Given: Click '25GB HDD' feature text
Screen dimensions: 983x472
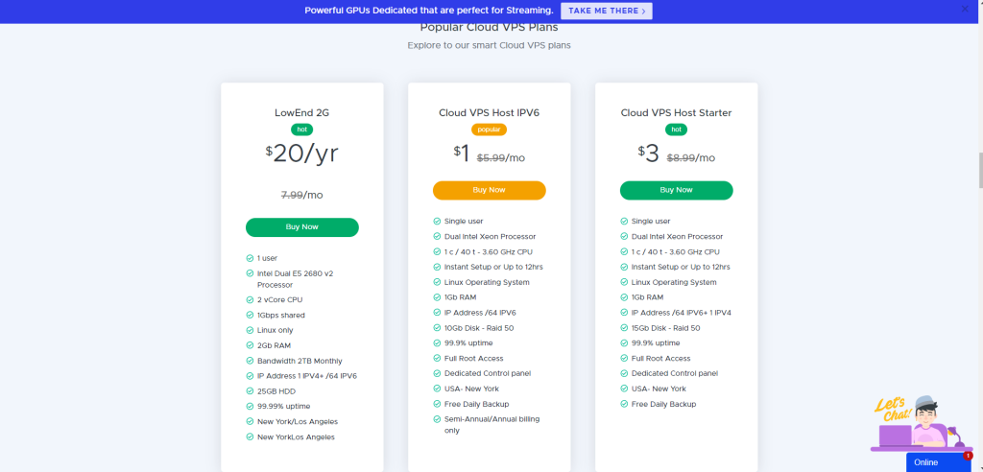Looking at the screenshot, I should (276, 391).
